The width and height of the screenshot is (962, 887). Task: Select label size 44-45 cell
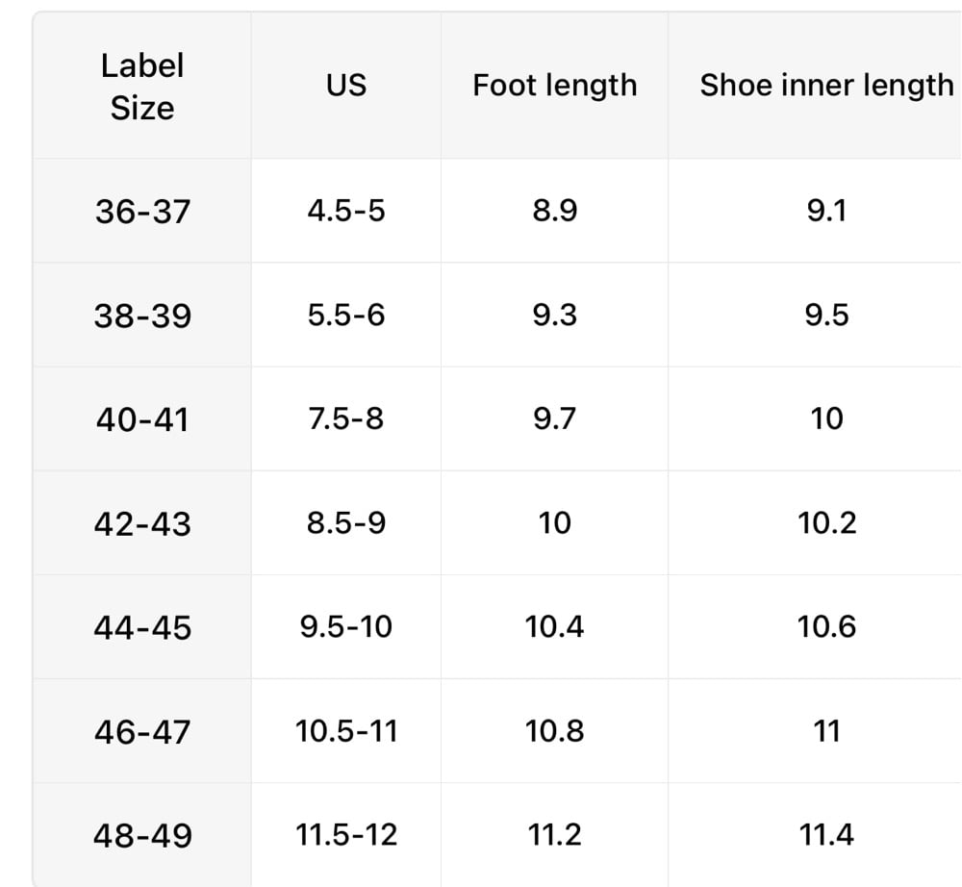tap(142, 627)
